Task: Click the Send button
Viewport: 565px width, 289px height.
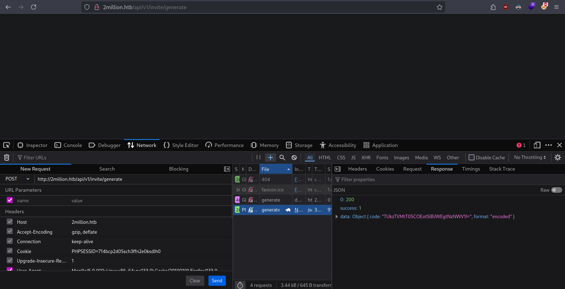Action: (x=217, y=281)
